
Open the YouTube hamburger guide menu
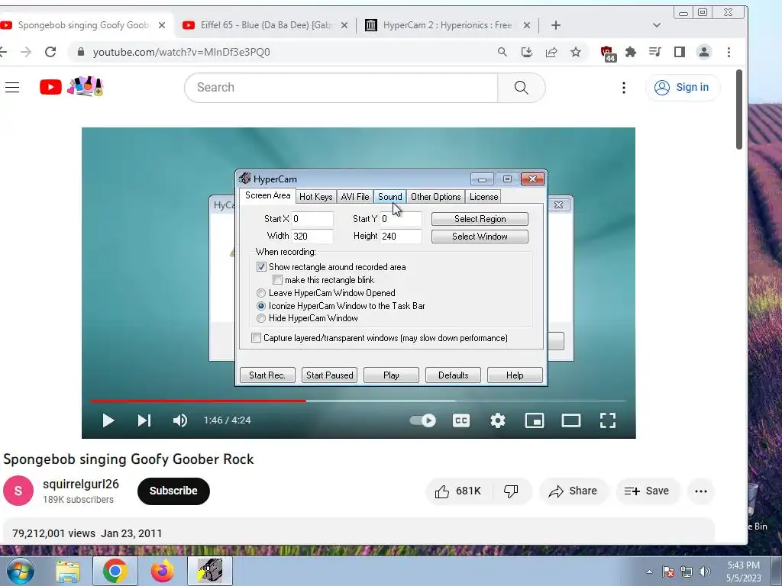12,88
